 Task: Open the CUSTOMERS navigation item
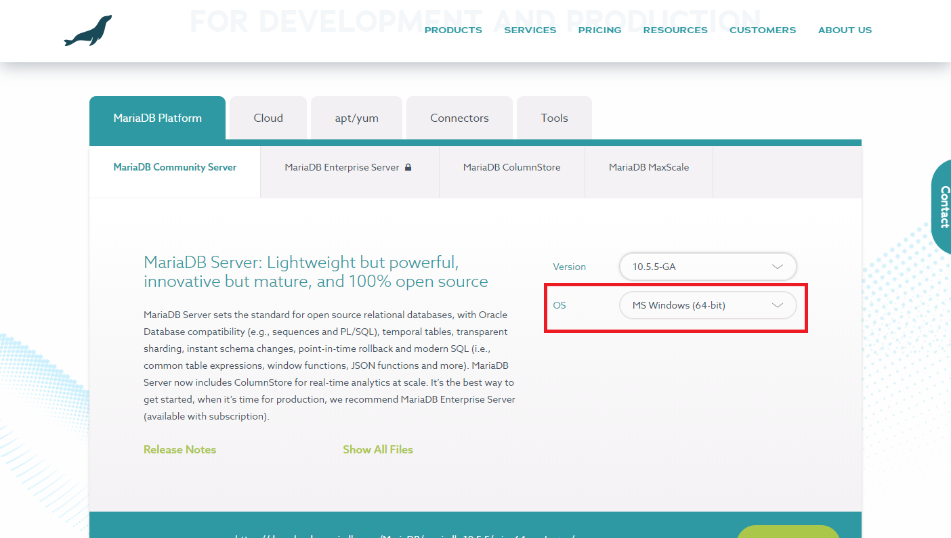pyautogui.click(x=763, y=30)
